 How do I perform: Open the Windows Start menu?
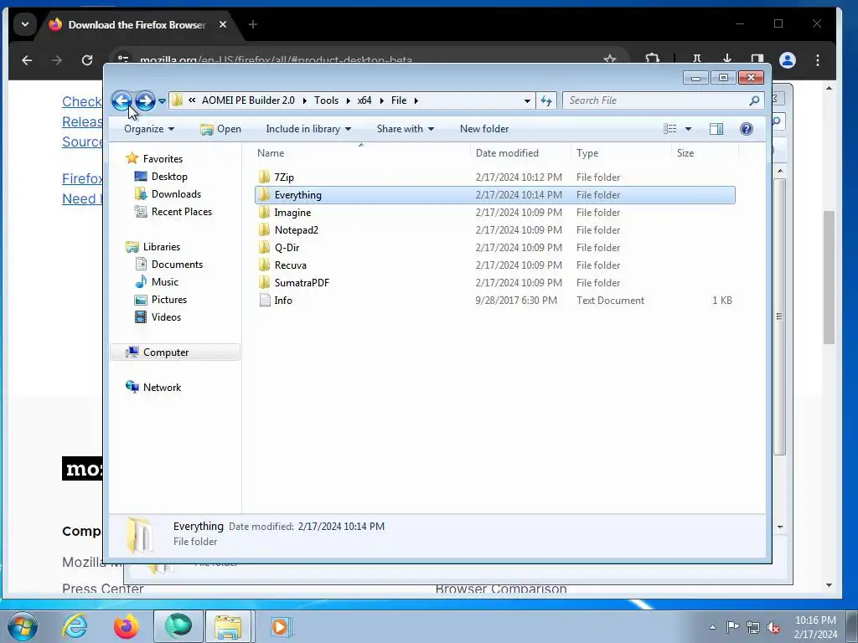click(x=23, y=626)
